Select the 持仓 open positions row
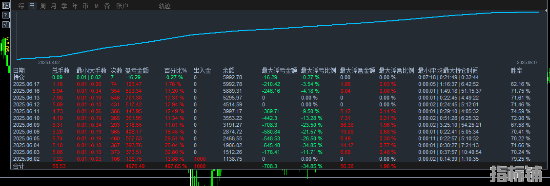Screen dimensions: 550x186 (x=275, y=78)
